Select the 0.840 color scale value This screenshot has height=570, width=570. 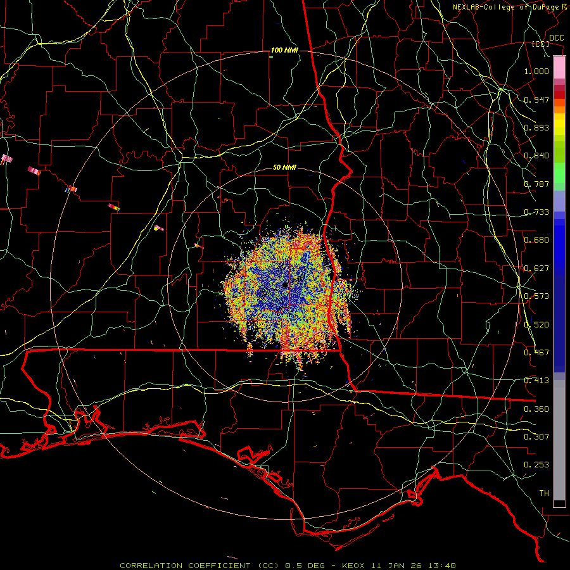click(536, 156)
